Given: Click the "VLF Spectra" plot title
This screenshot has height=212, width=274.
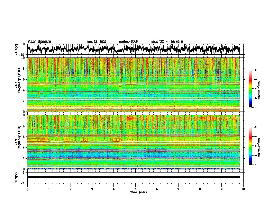Looking at the screenshot, I should 39,42.
